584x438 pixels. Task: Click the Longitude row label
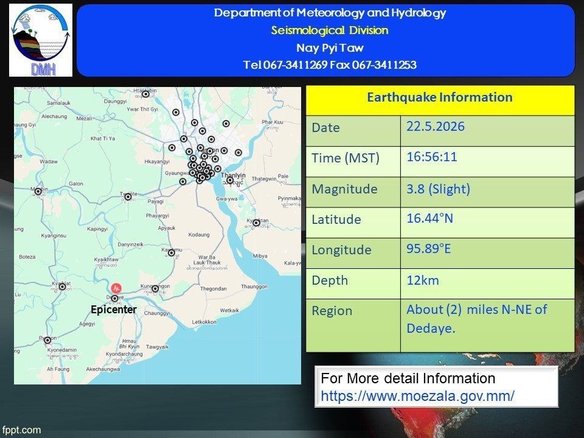tap(341, 250)
